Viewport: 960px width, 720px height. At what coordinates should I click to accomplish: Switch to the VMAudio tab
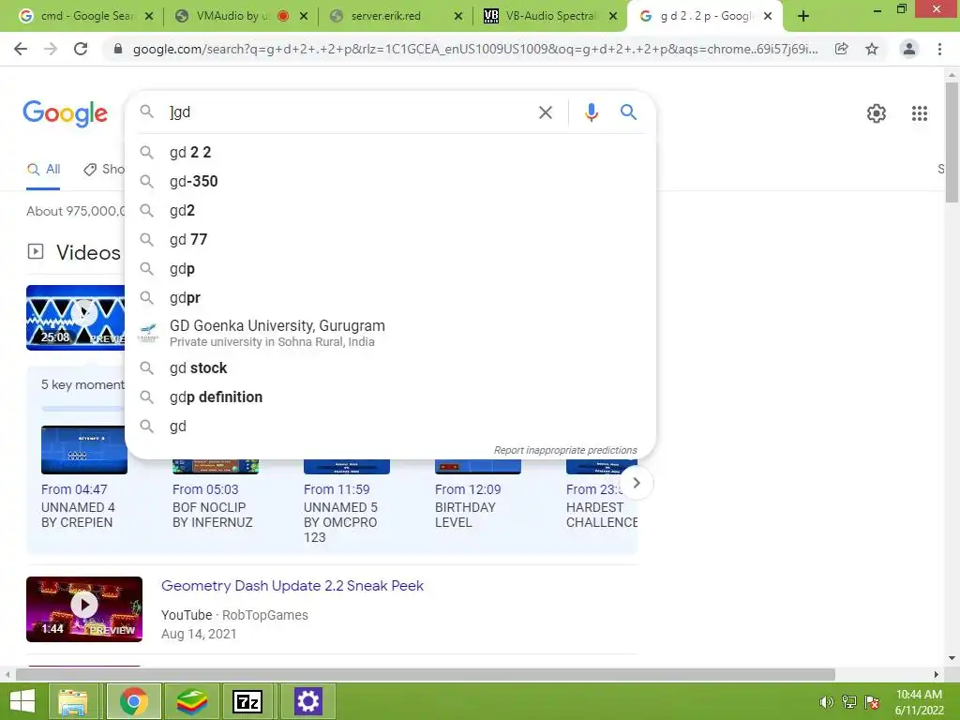233,17
